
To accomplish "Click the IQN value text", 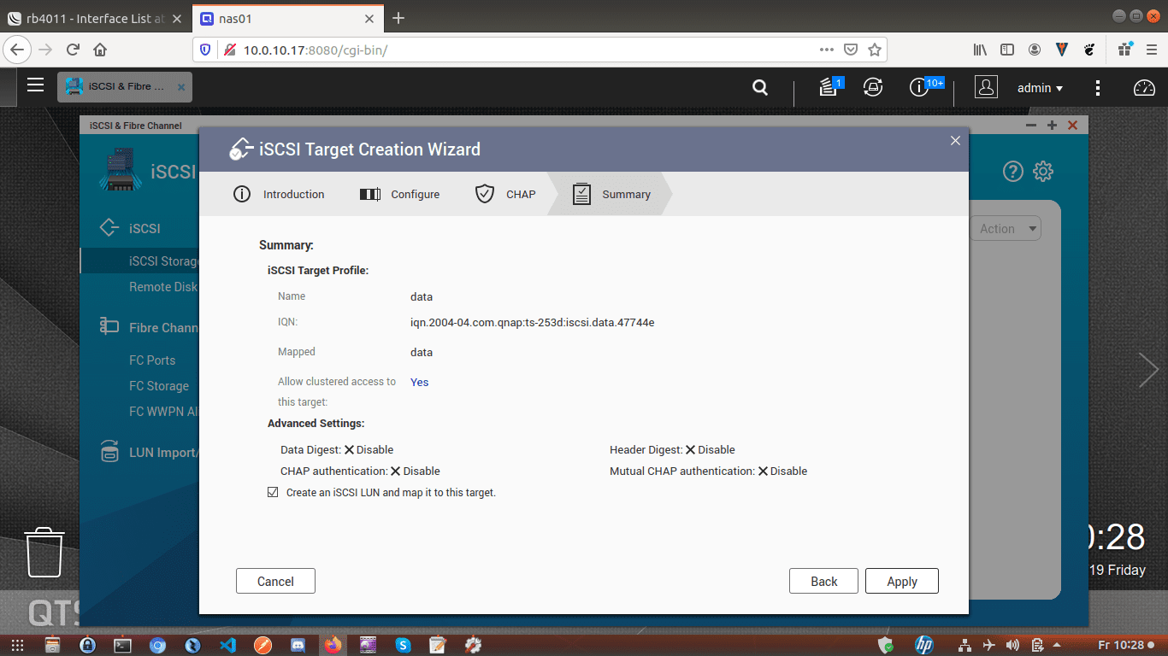I will [532, 323].
